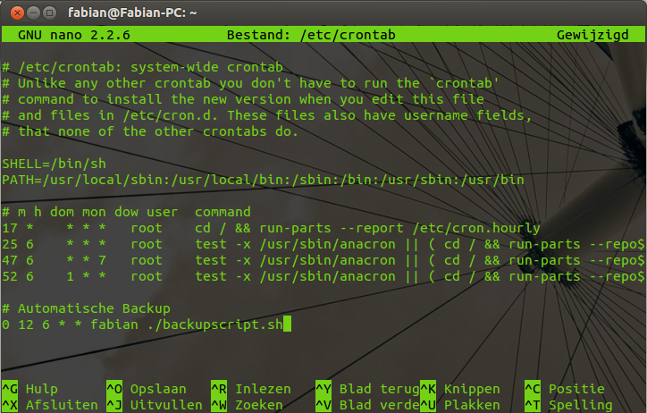
Task: Click the ^R Inlezen shortcut
Action: coord(251,389)
